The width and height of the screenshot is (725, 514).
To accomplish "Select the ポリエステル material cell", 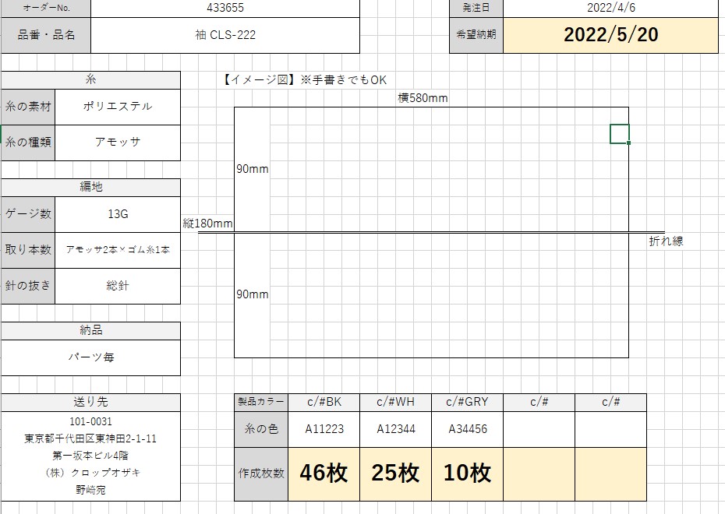I will 118,107.
